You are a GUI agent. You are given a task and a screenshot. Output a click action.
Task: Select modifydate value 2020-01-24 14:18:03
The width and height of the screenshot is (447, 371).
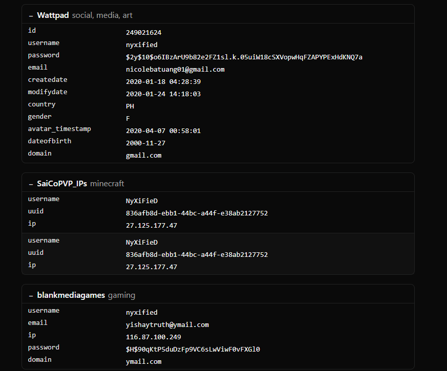click(x=163, y=94)
